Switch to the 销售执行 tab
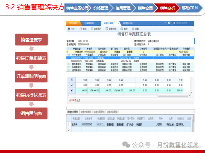Viewport: 205px width, 153px height. (x=129, y=23)
